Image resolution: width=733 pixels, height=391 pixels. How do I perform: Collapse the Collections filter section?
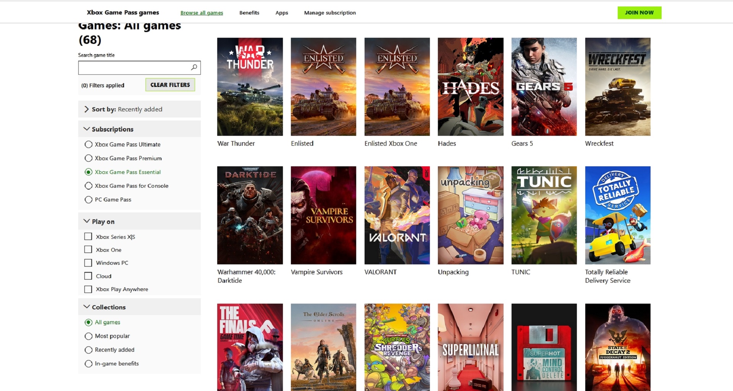click(x=139, y=307)
